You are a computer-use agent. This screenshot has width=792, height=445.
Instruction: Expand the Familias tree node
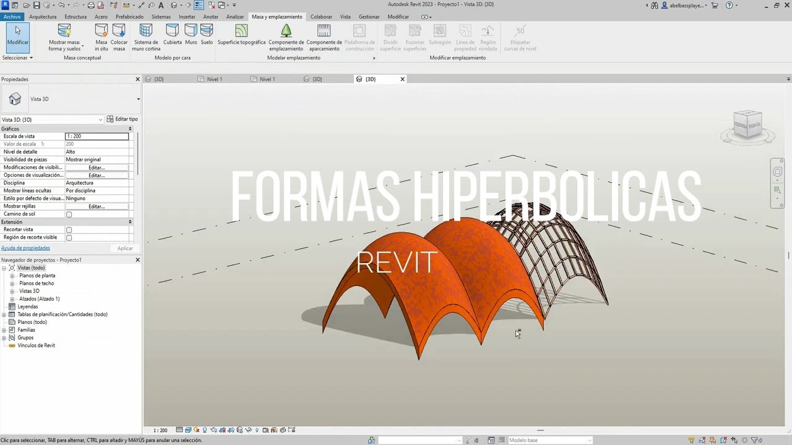(x=4, y=330)
